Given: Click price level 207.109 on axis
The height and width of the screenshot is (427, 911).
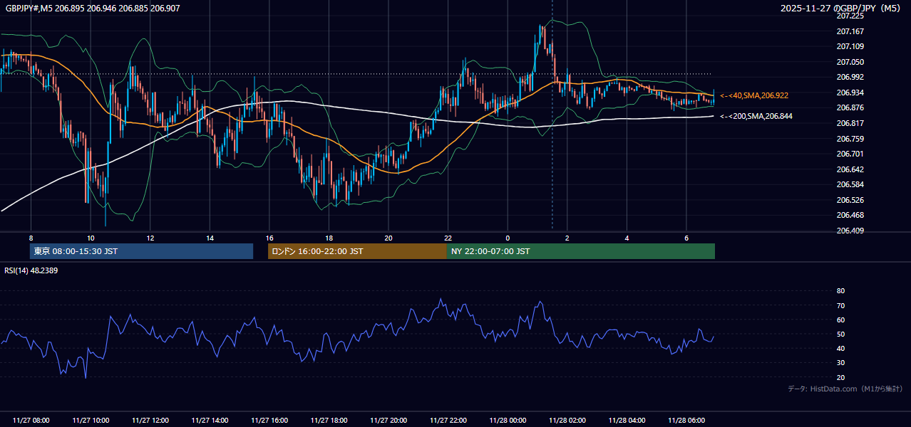Looking at the screenshot, I should [x=850, y=46].
